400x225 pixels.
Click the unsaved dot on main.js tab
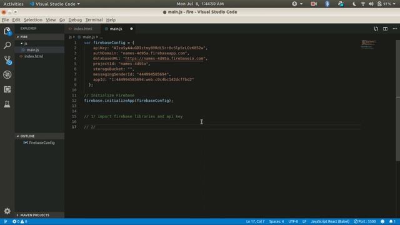pyautogui.click(x=131, y=29)
